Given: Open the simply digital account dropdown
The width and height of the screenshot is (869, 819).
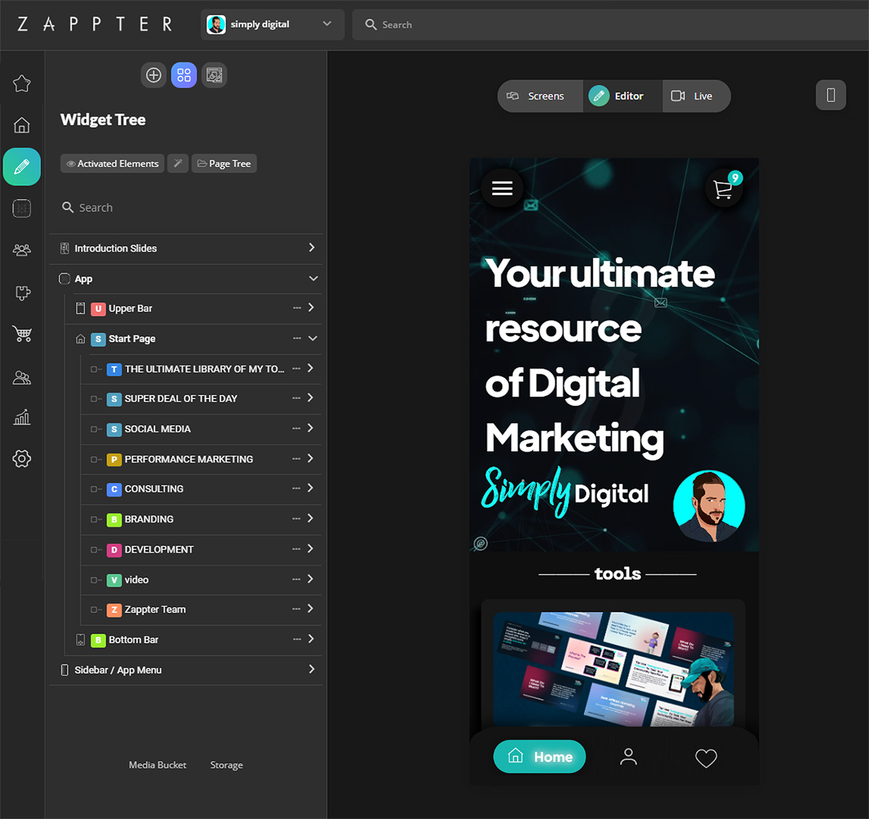Looking at the screenshot, I should point(272,24).
